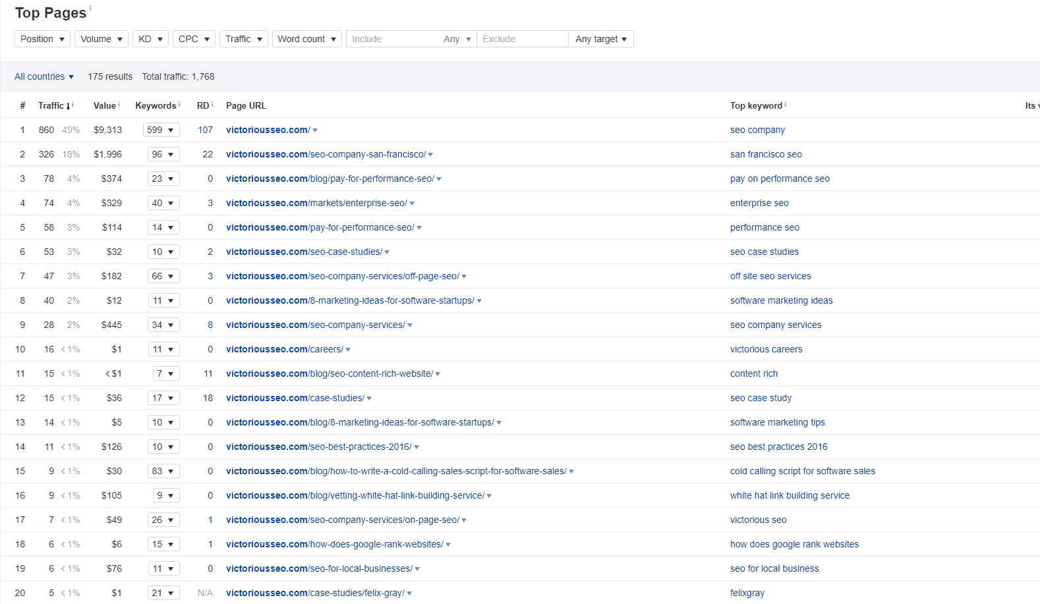Click the caret icon after blog/pay-for-performance-seo URL
The width and height of the screenshot is (1040, 604).
tap(439, 179)
